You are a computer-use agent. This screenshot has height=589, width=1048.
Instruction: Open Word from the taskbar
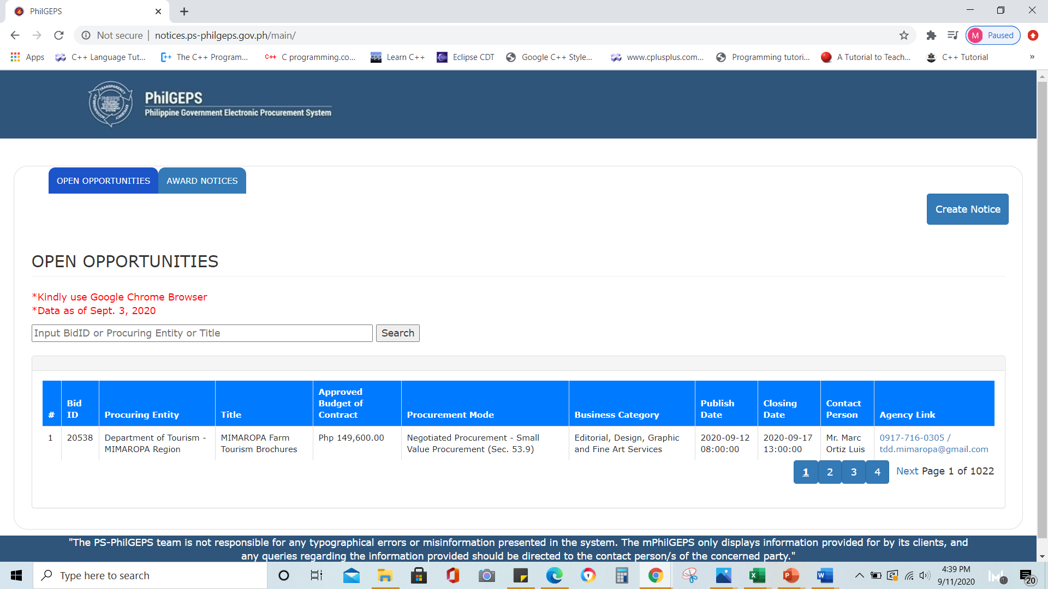click(x=825, y=575)
